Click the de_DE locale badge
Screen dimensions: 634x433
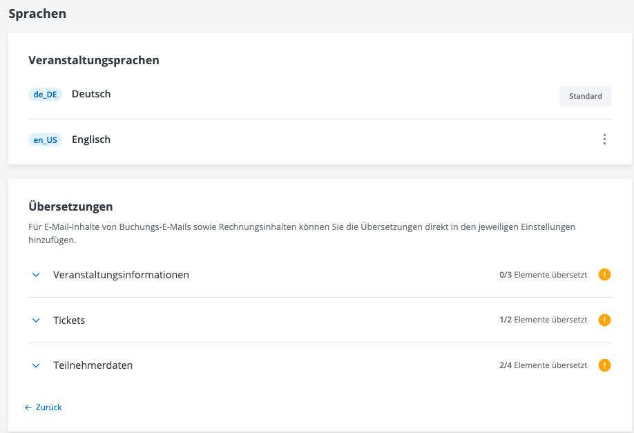coord(45,95)
